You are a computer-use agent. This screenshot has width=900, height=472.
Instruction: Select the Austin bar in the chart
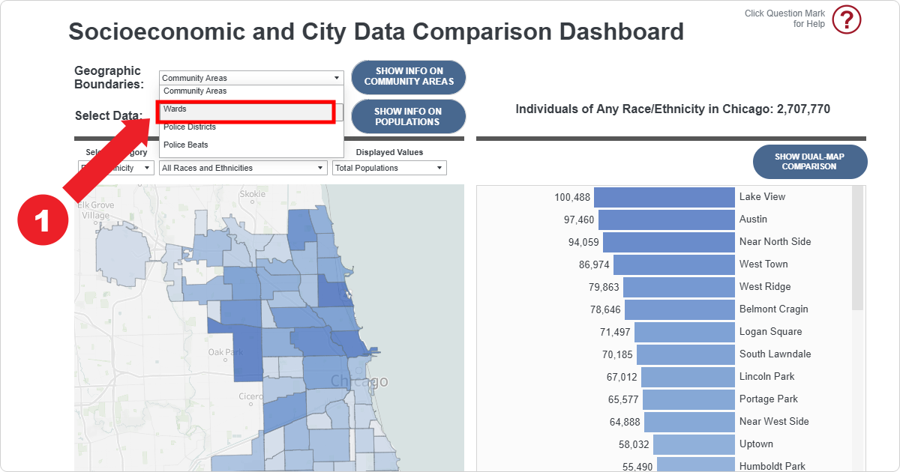pos(666,220)
